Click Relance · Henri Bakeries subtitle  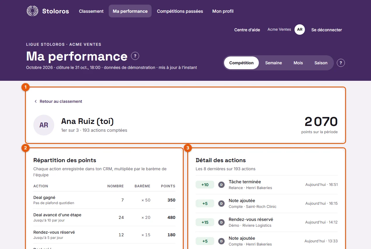tap(250, 188)
